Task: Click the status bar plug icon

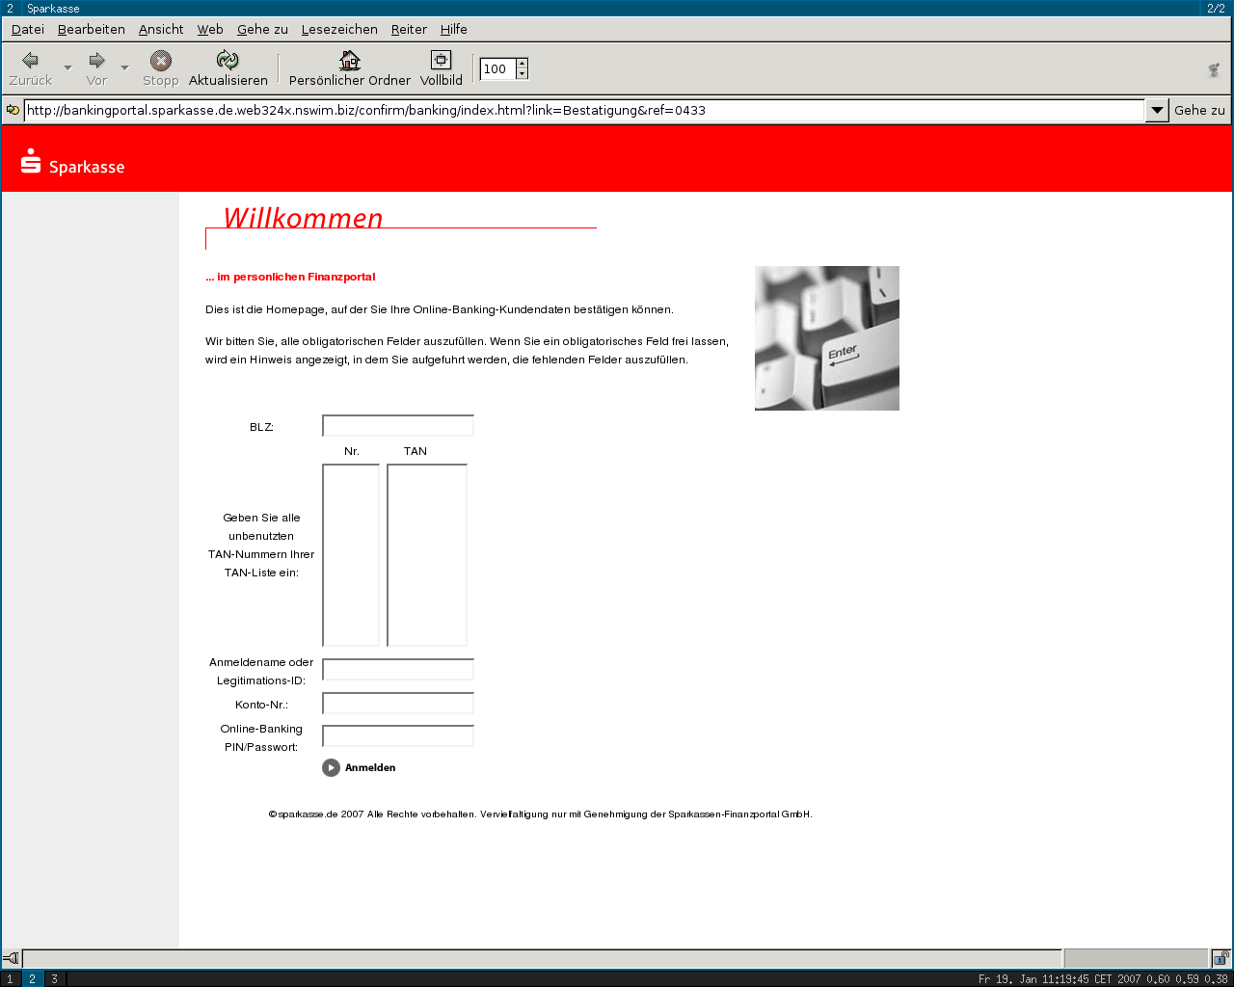Action: pos(11,958)
